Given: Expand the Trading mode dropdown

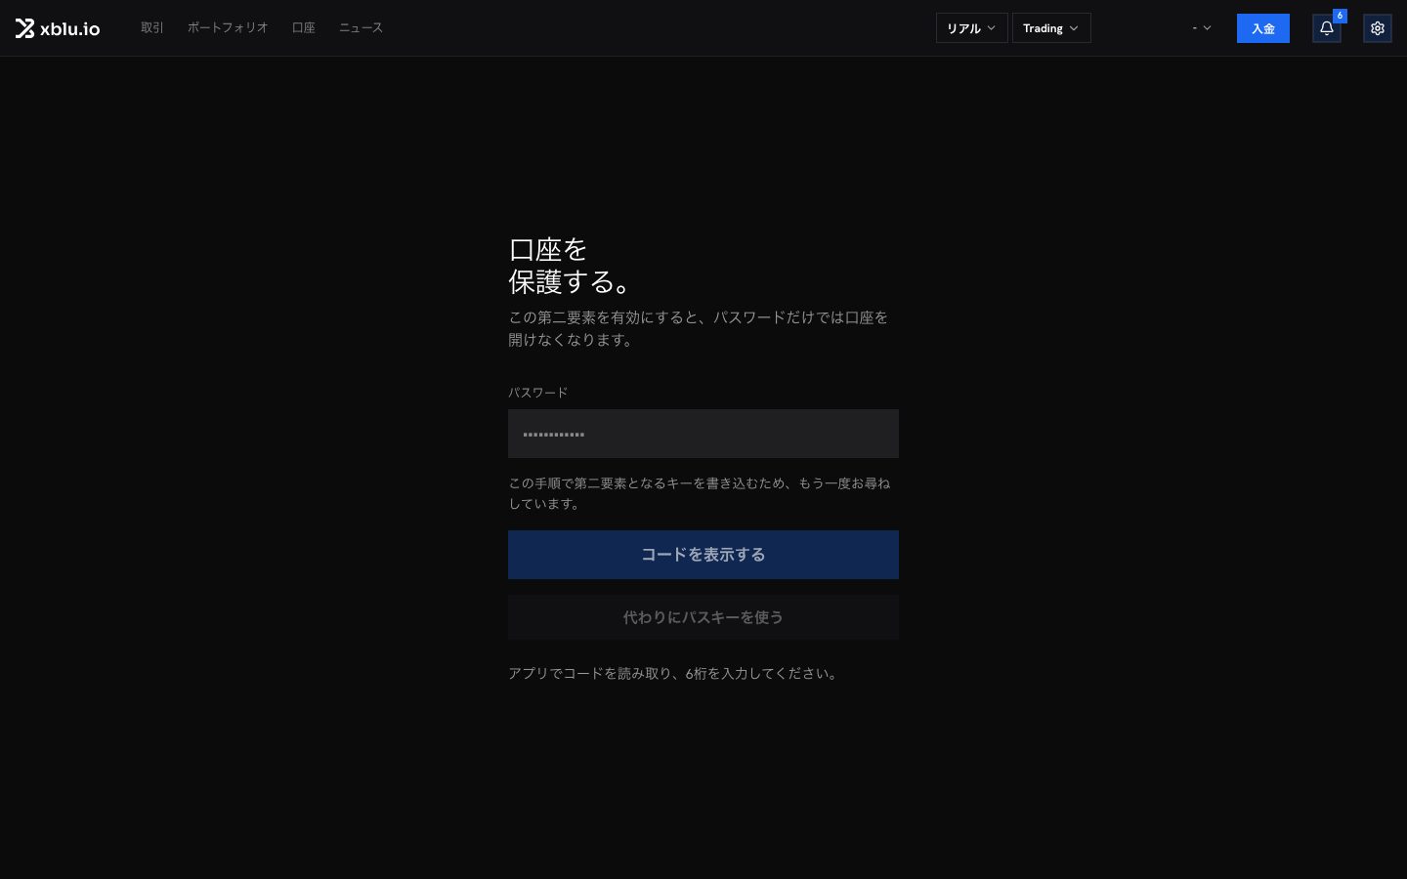Looking at the screenshot, I should point(1051,28).
